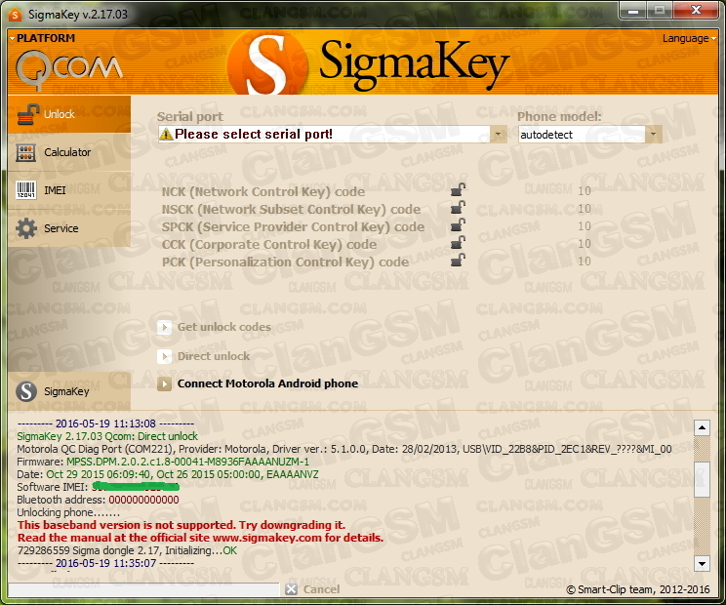Close the SigmaKey window

pos(696,10)
